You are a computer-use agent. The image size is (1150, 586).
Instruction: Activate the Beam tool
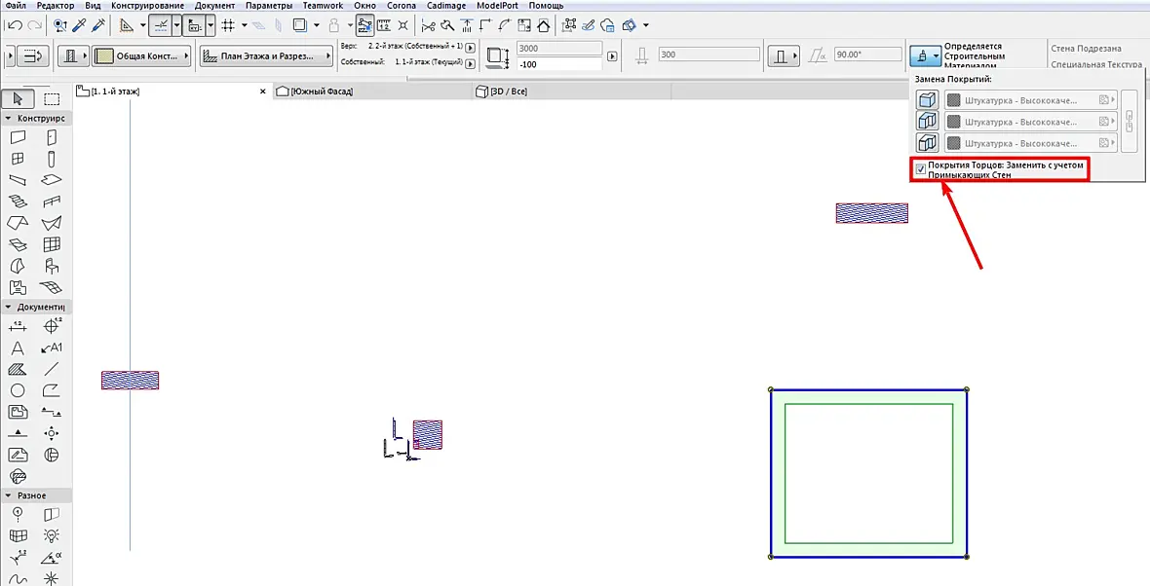[x=18, y=179]
